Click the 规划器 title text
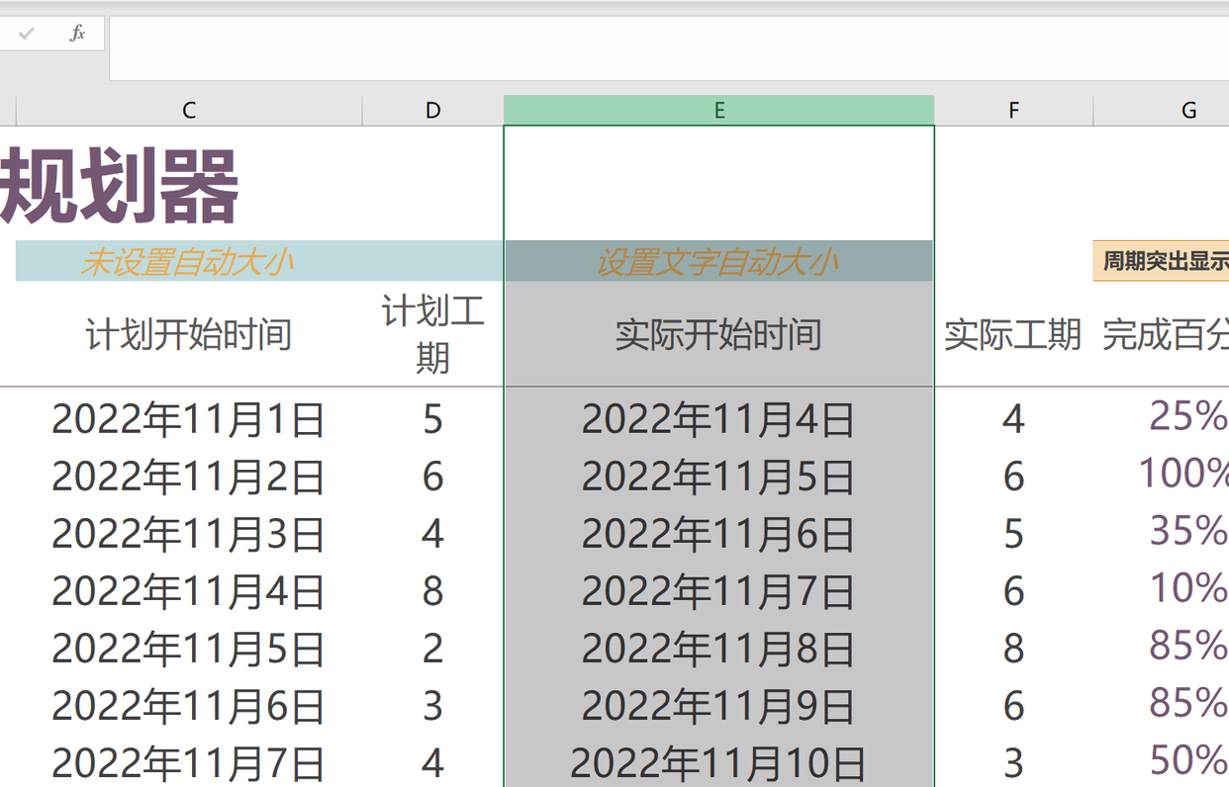Screen dimensions: 1229x787 tap(119, 185)
